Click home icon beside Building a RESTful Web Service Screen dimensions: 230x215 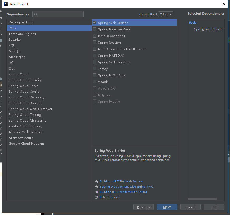[x=97, y=181]
